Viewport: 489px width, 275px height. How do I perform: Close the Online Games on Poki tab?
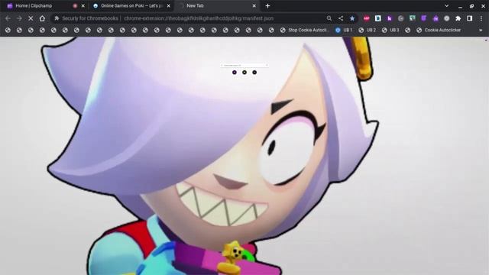168,6
